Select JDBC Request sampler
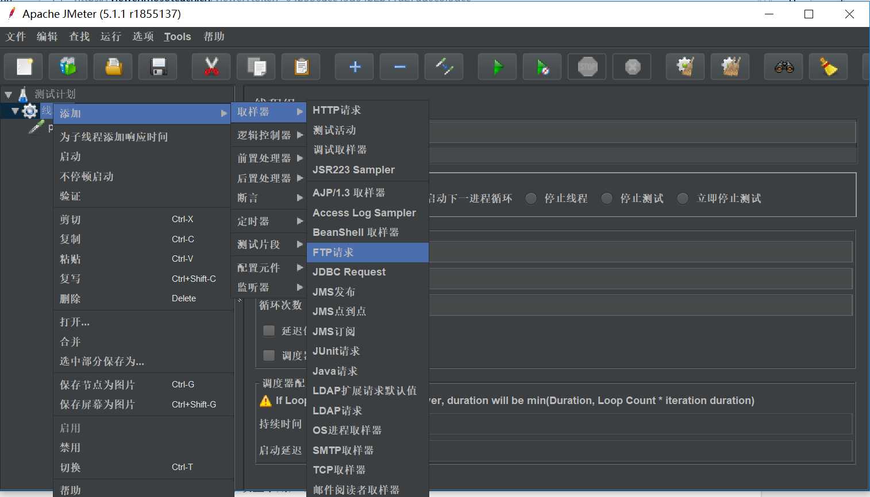Screen dimensions: 870x497 pyautogui.click(x=368, y=272)
